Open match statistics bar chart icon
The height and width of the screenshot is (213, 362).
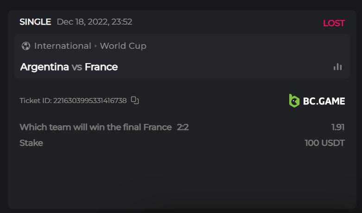(x=337, y=67)
